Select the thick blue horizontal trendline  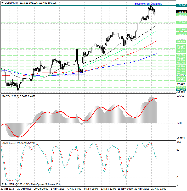click(68, 74)
